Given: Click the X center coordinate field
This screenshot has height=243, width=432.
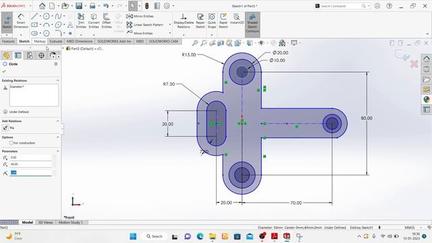Looking at the screenshot, I should click(x=30, y=157).
